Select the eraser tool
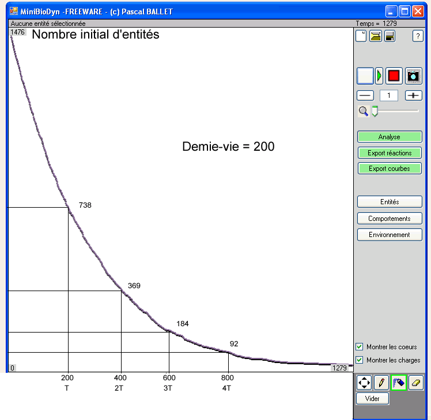431x420 pixels. coord(416,382)
